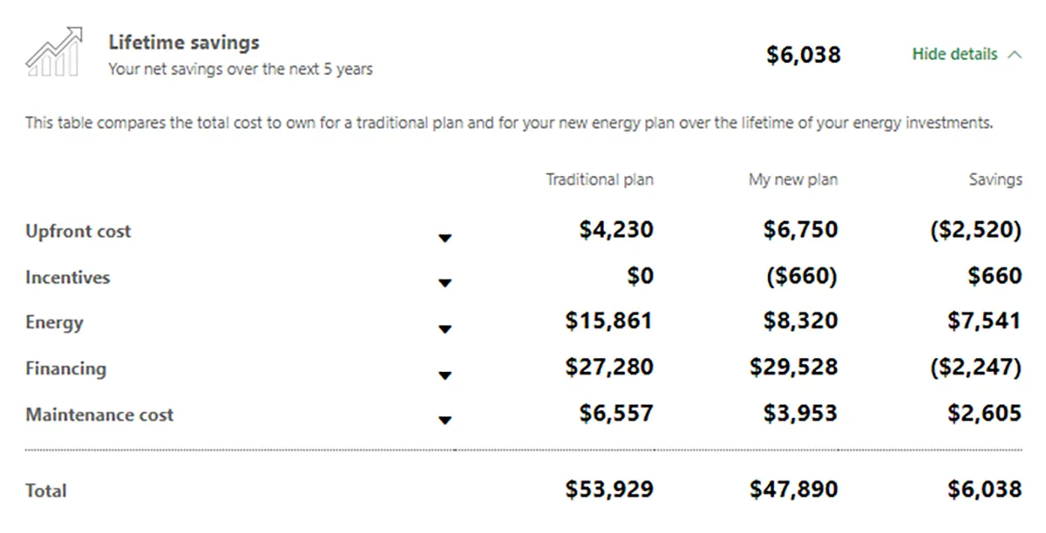1046x533 pixels.
Task: Select the Incentives row label
Action: coord(68,278)
